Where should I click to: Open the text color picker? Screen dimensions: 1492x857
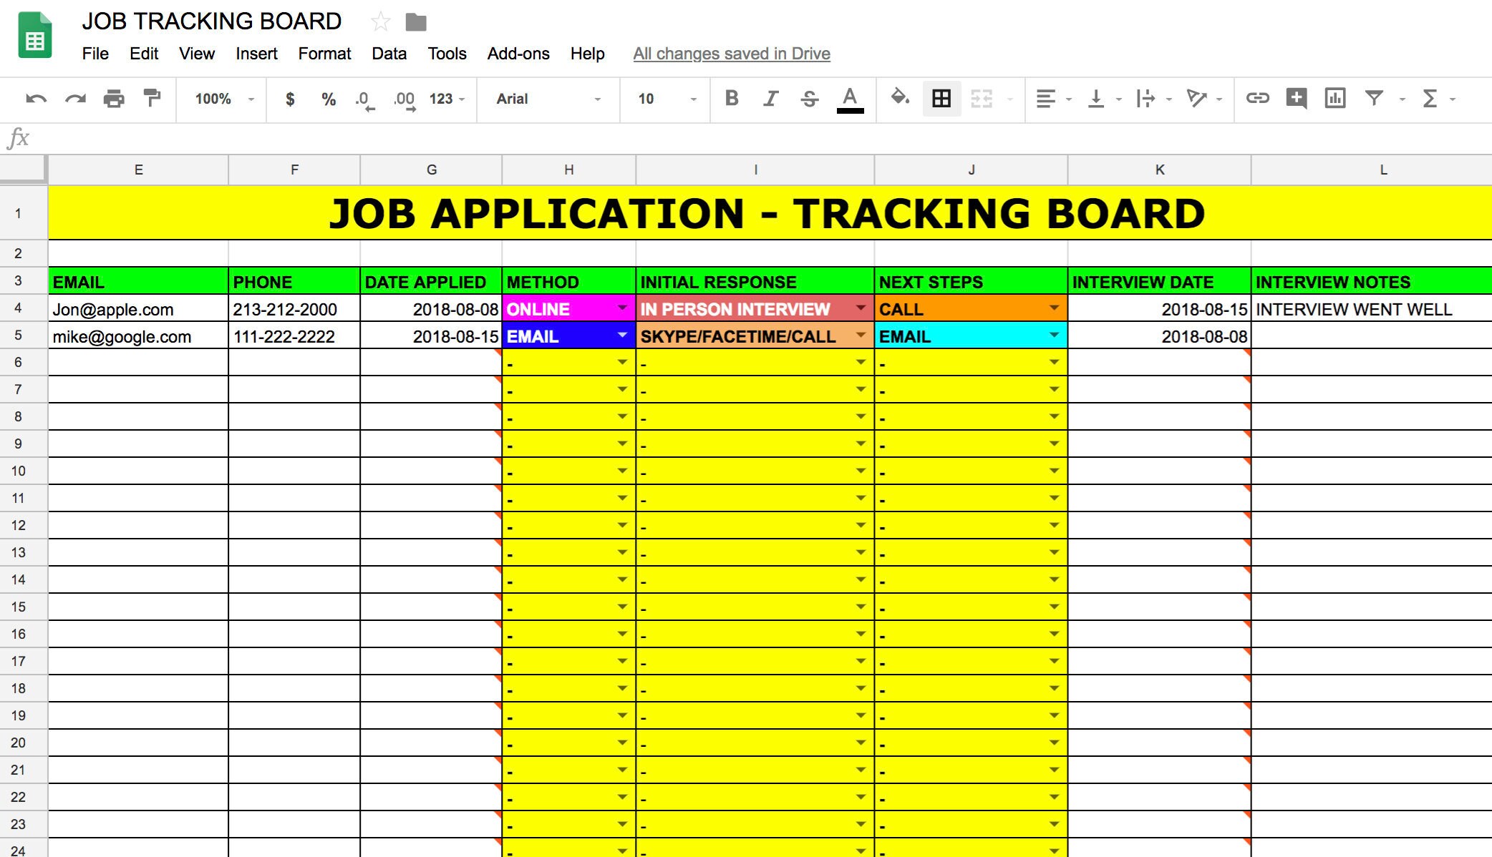(848, 99)
